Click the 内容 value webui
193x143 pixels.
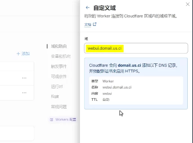(x=107, y=94)
